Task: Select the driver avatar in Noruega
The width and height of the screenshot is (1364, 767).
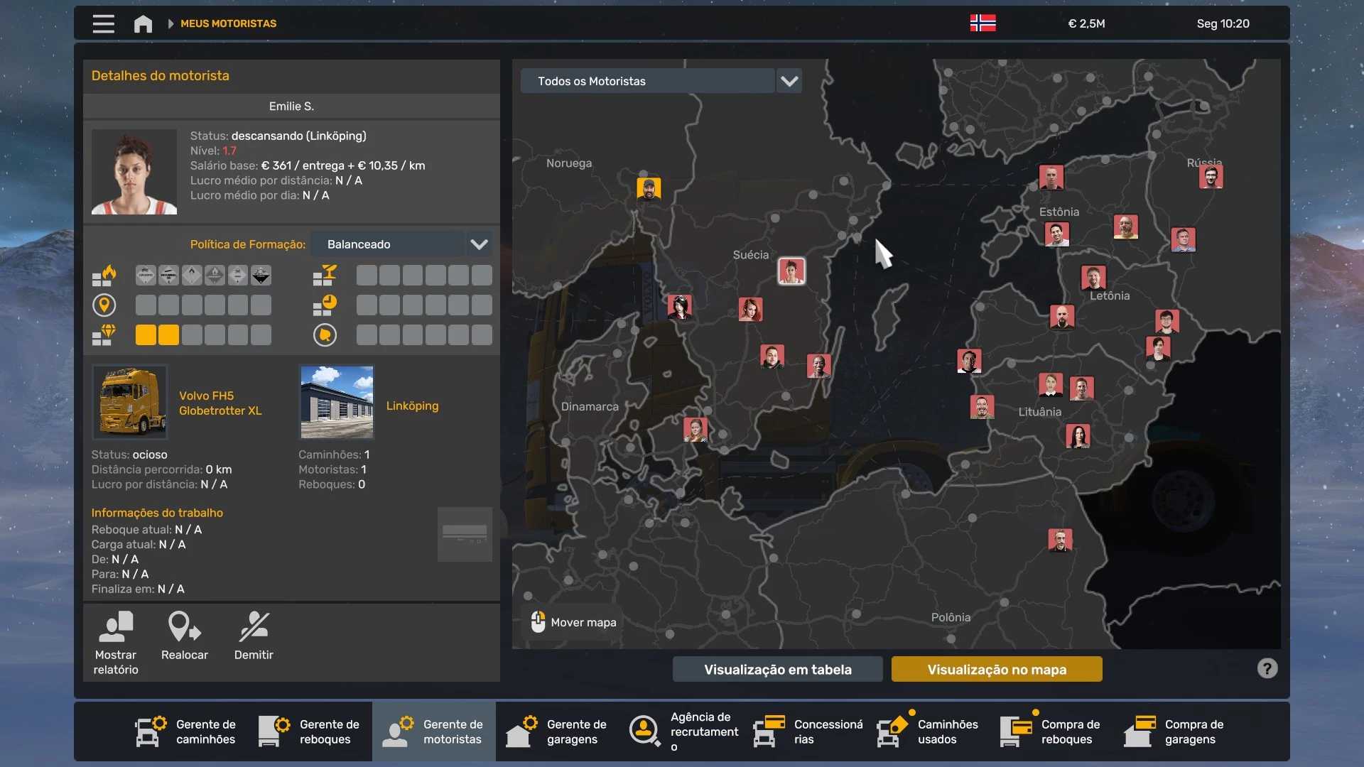Action: [x=649, y=189]
